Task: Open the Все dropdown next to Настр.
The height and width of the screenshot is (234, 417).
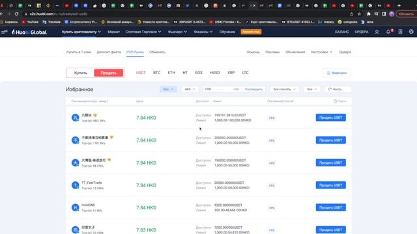Action: pos(311,89)
